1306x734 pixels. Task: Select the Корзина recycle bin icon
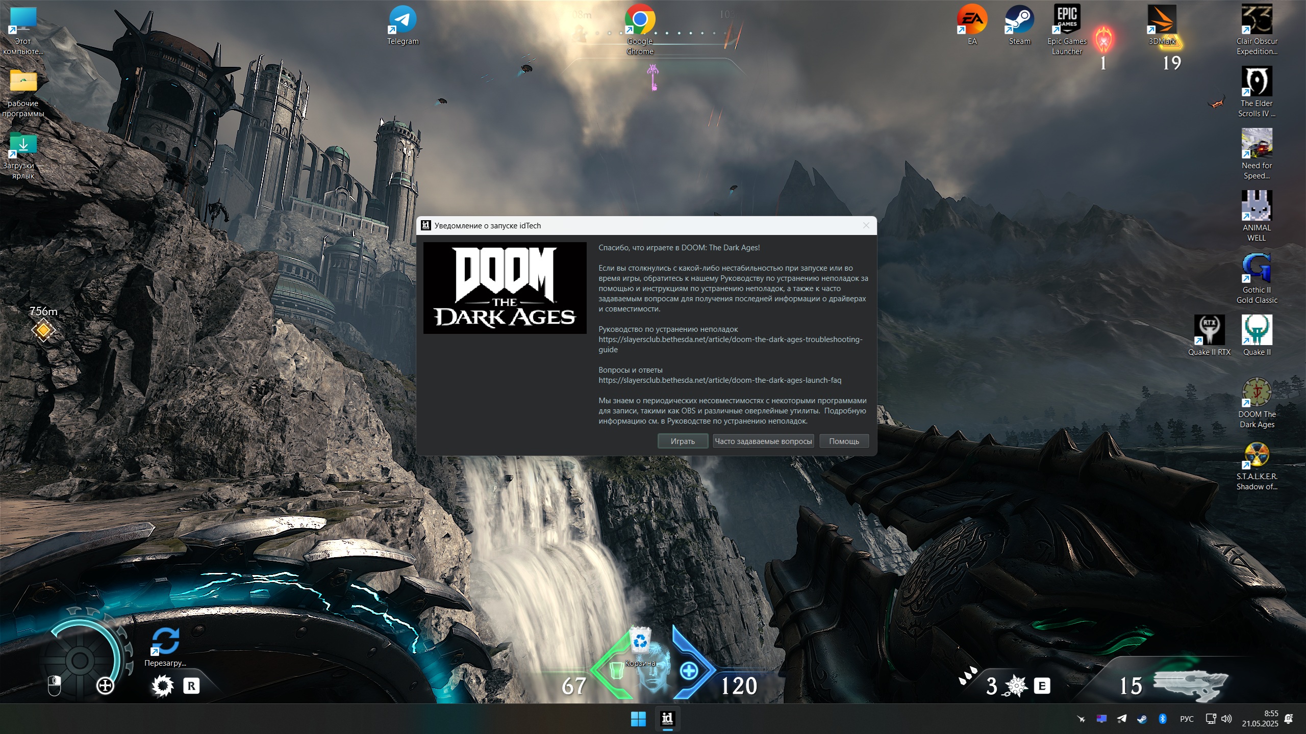640,647
